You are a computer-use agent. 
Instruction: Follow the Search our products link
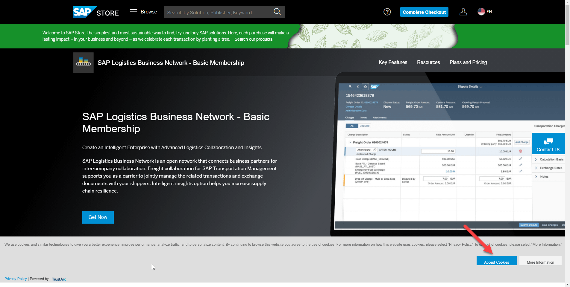pyautogui.click(x=254, y=39)
